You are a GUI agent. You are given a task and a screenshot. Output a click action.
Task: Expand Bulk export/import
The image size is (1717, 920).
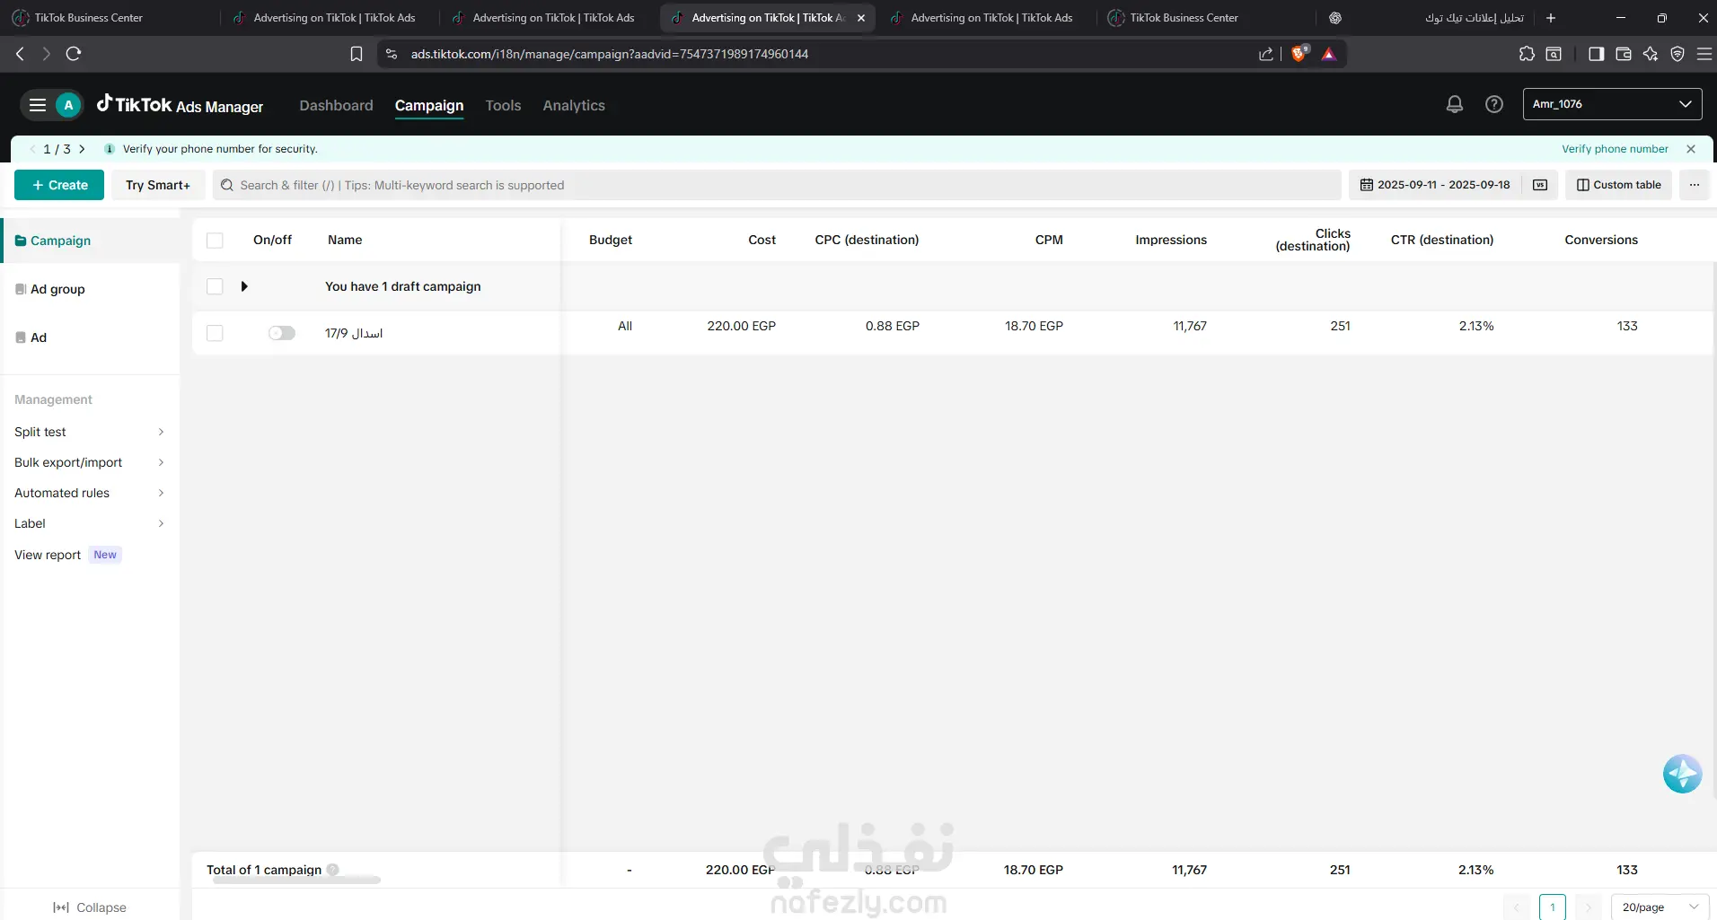click(90, 462)
